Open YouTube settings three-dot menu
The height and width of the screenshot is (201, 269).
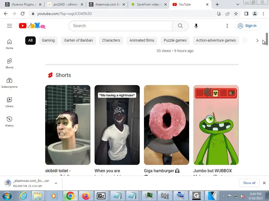tap(227, 26)
